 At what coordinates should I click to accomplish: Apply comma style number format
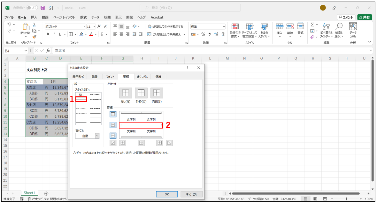click(x=209, y=34)
